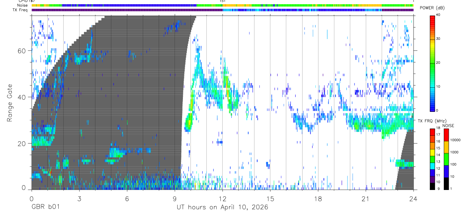Click the black 9-10 MHz TX FRQ swatch
Viewport: 465px width, 215px height.
(432, 186)
